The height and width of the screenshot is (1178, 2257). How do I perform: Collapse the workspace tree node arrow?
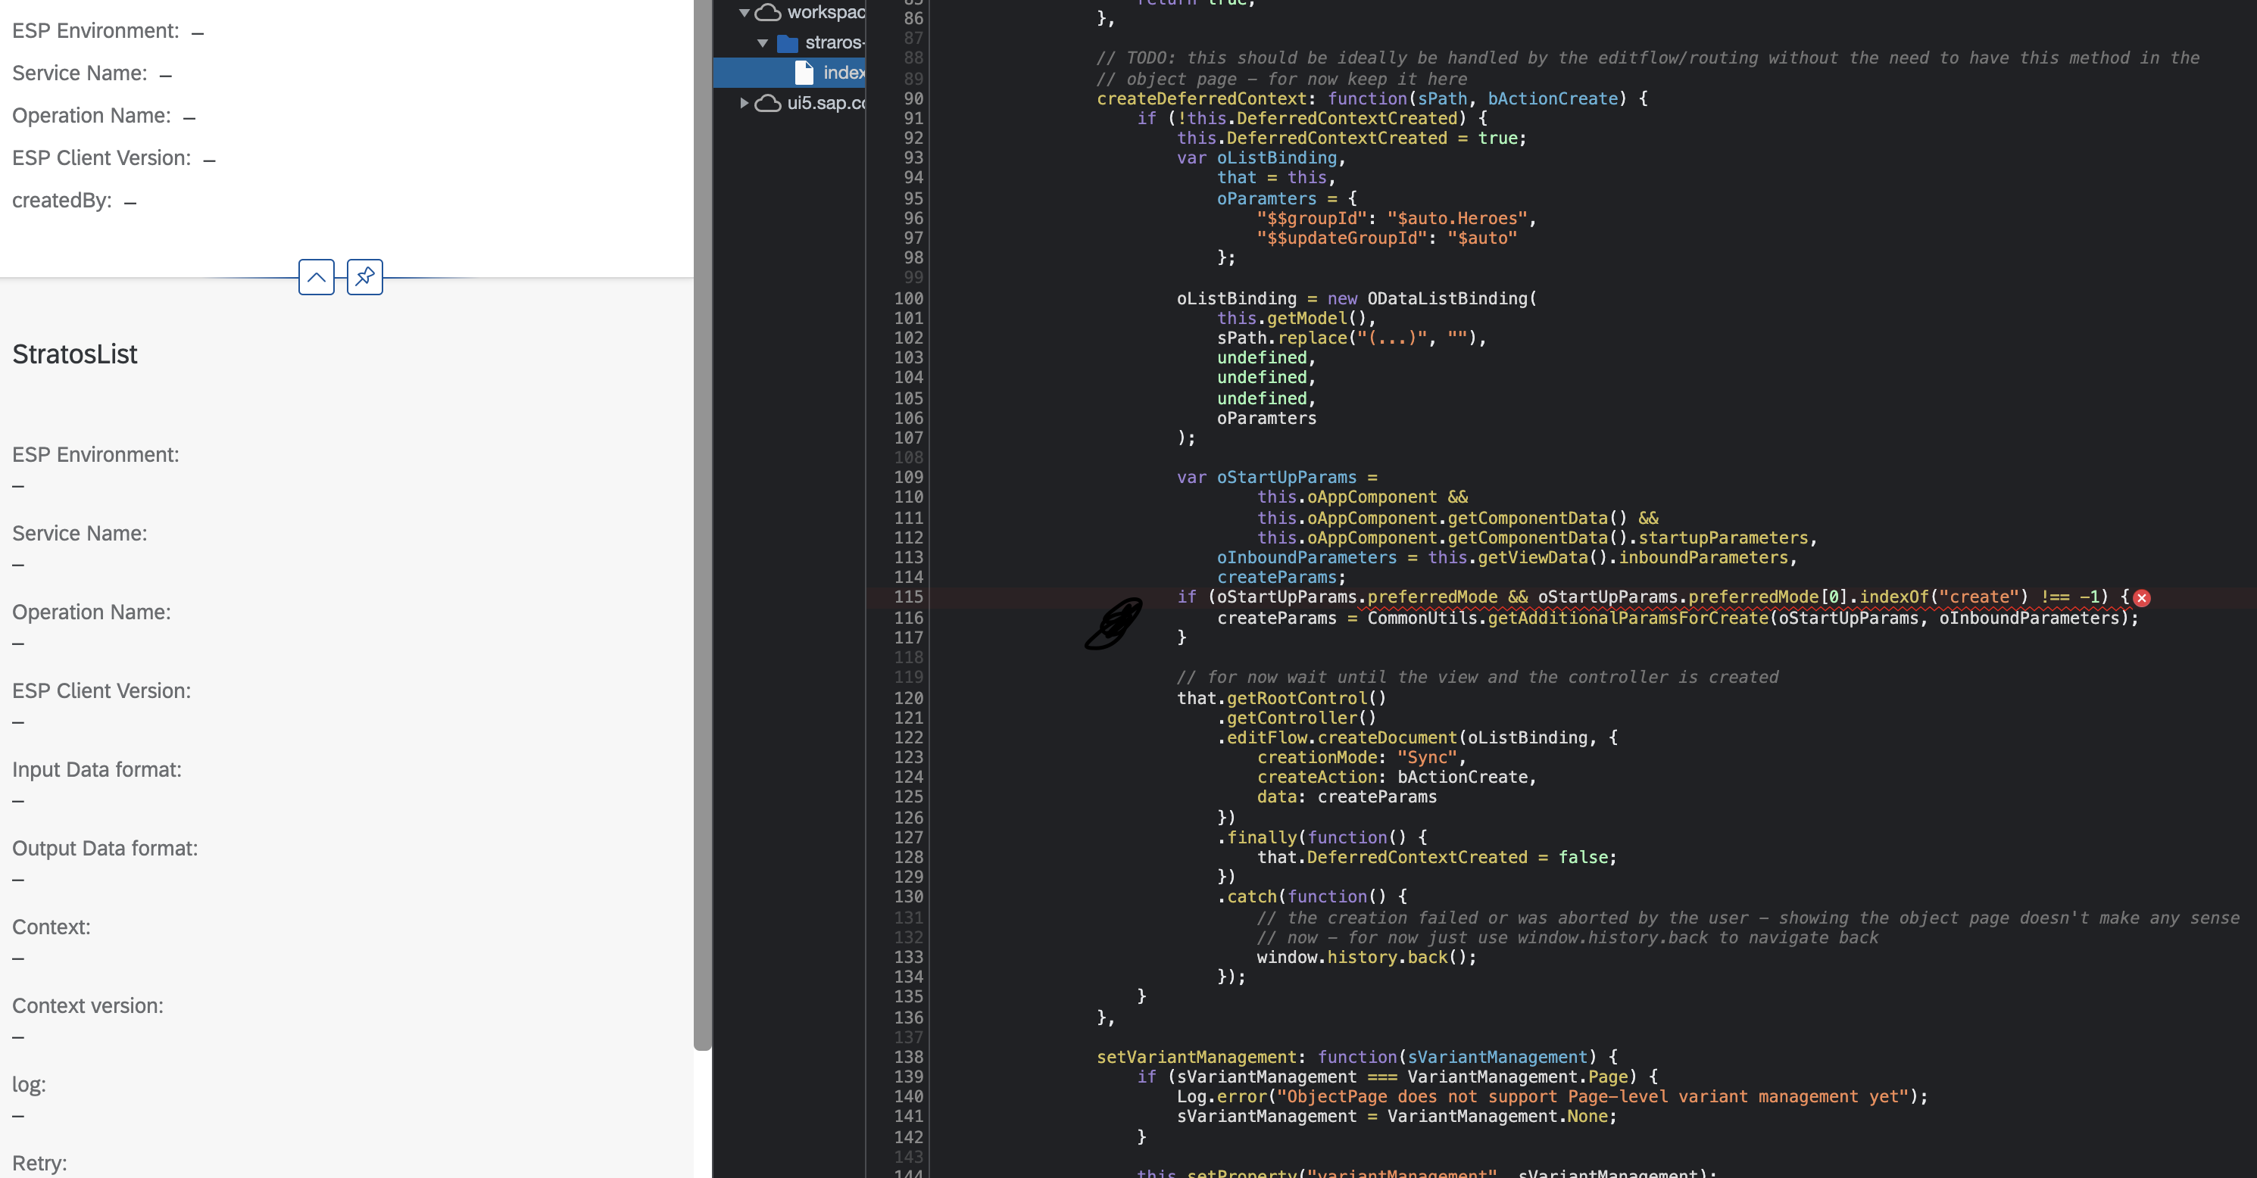click(744, 12)
